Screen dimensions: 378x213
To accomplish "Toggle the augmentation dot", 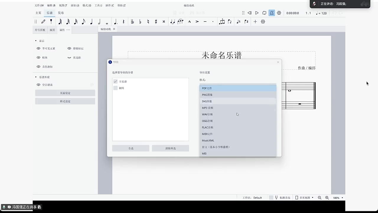I will (115, 22).
